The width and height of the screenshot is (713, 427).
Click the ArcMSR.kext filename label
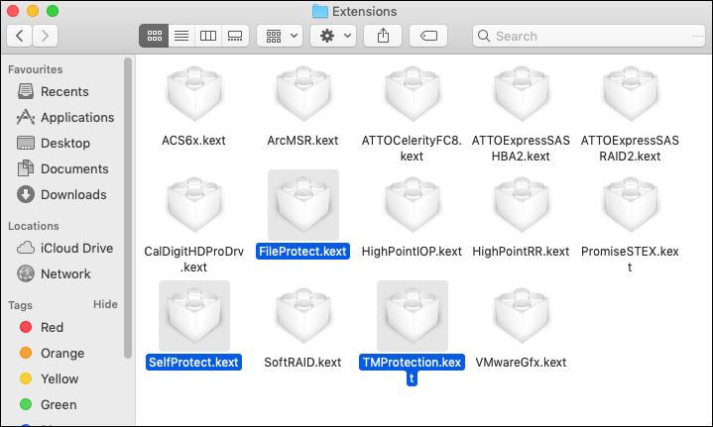click(302, 141)
